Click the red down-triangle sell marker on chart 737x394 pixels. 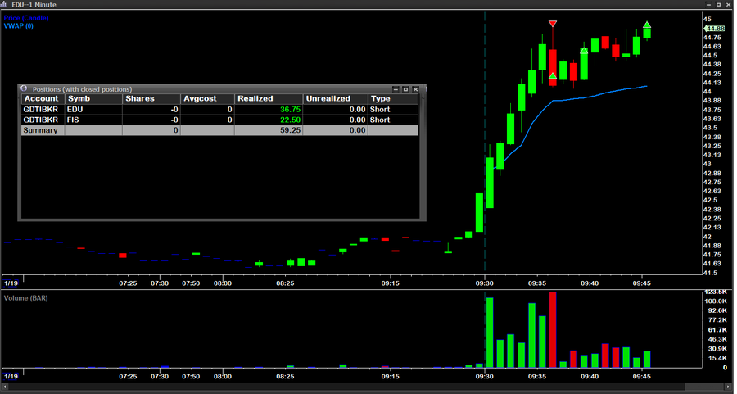point(553,24)
